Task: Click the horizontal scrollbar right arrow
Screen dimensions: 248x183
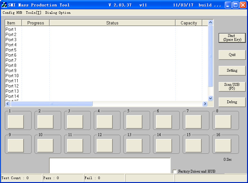Action: click(x=205, y=104)
